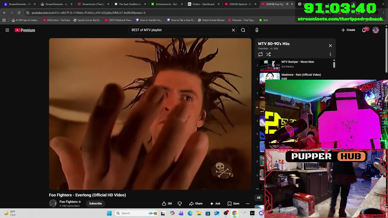Launch Copilot from taskbar

click(172, 213)
